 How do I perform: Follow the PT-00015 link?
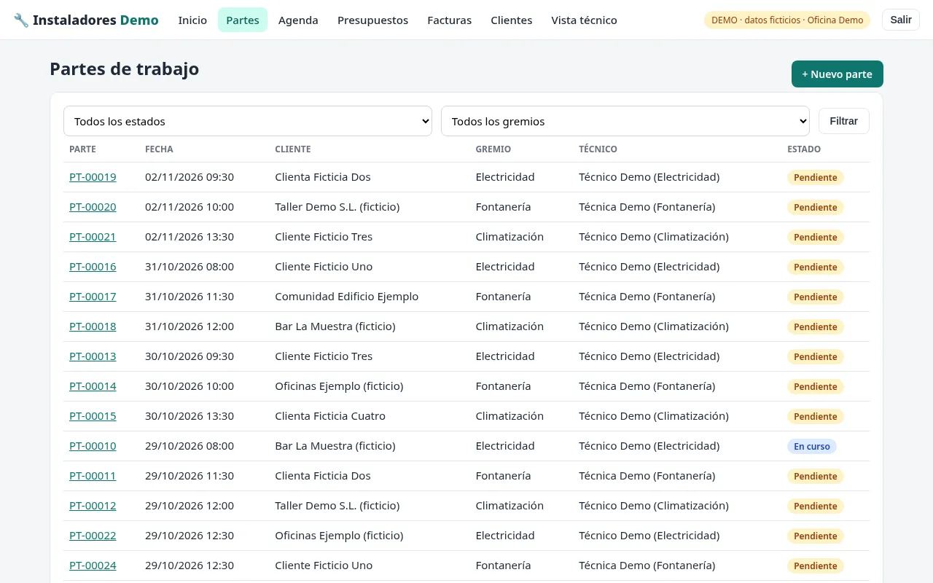pyautogui.click(x=93, y=416)
